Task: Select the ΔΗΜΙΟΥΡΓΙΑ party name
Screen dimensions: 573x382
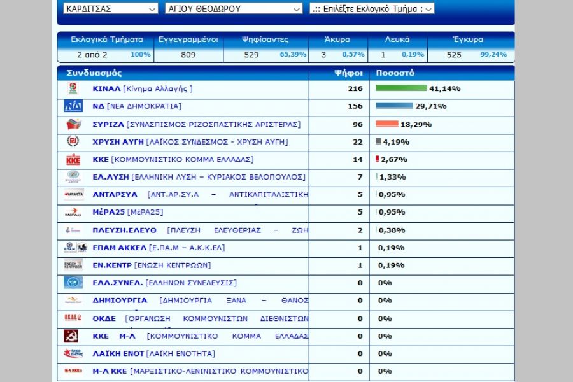Action: [x=120, y=301]
